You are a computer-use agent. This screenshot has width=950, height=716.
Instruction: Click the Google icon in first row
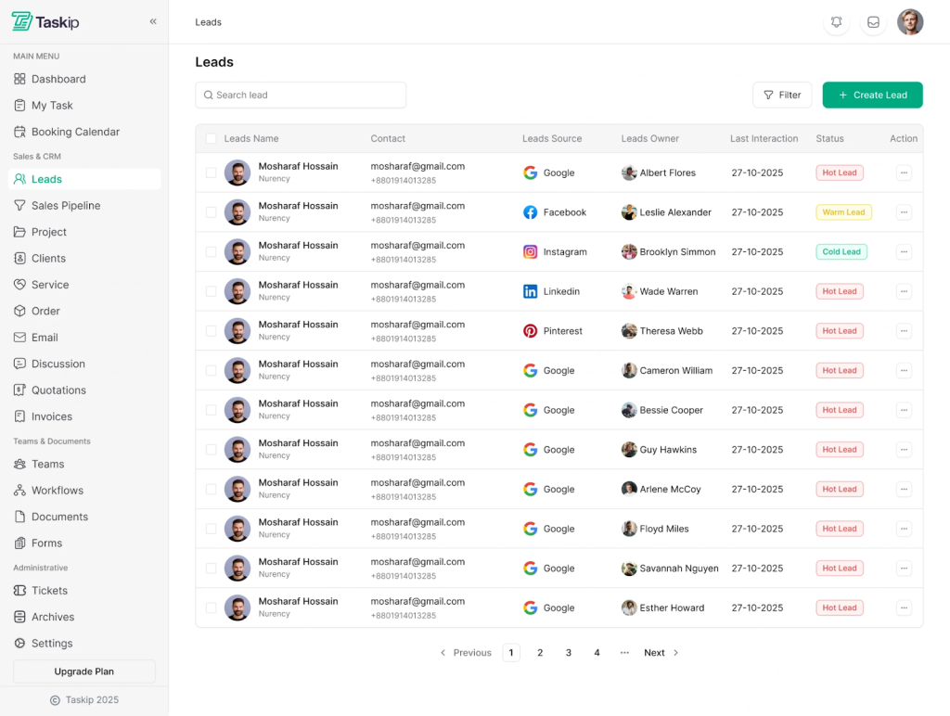point(530,173)
